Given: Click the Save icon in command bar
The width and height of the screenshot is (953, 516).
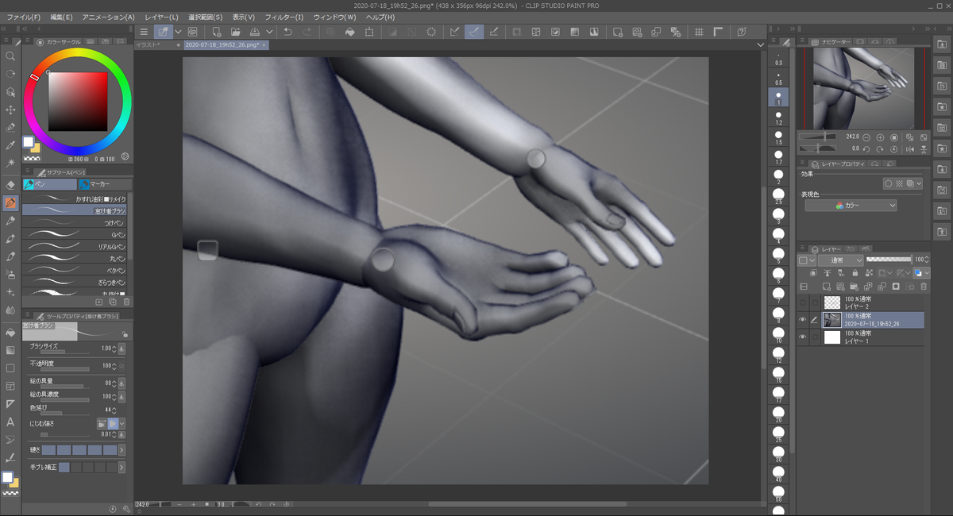Looking at the screenshot, I should pyautogui.click(x=256, y=32).
